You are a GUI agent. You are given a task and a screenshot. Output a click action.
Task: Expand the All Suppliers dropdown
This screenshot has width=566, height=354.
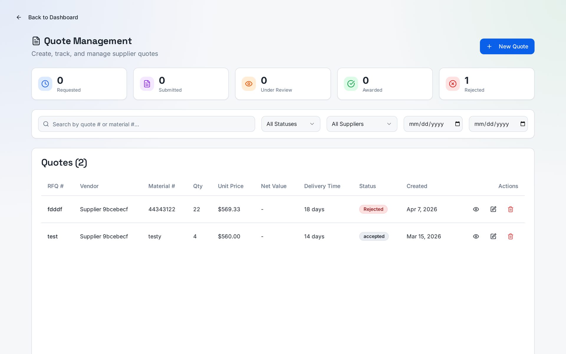(x=362, y=124)
